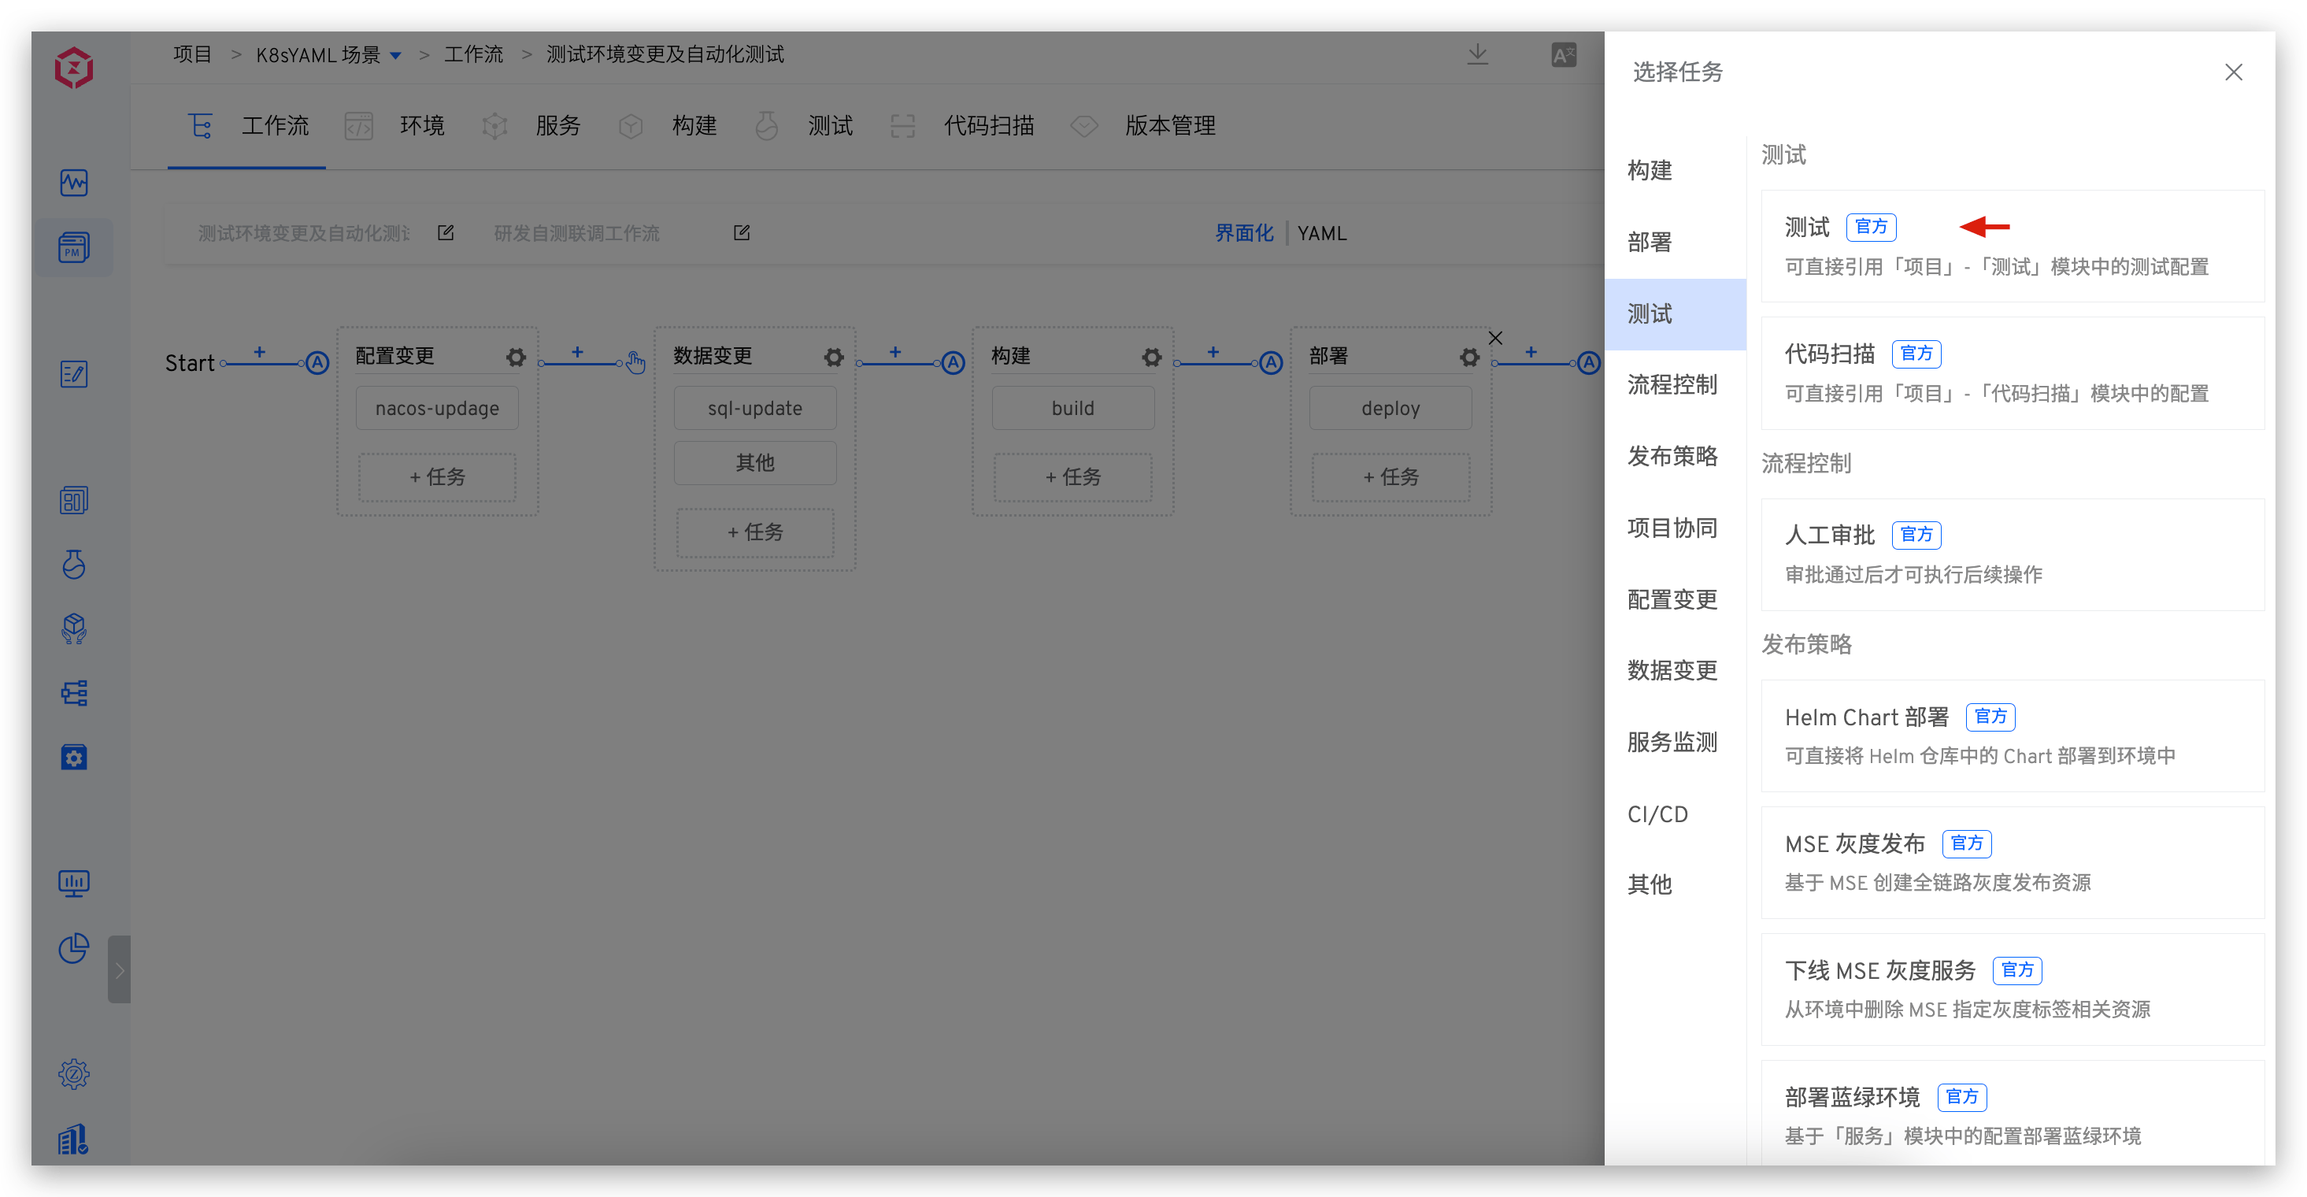Click the approval A circle before 构建 stage

click(953, 363)
